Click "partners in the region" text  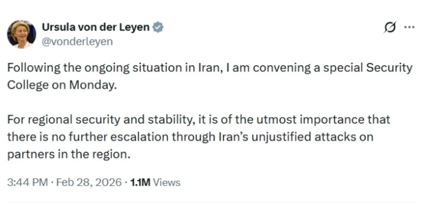68,155
